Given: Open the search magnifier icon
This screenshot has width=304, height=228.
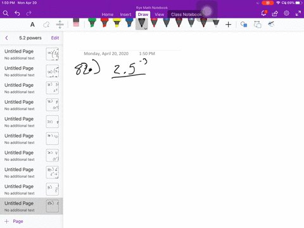Looking at the screenshot, I should (x=6, y=13).
